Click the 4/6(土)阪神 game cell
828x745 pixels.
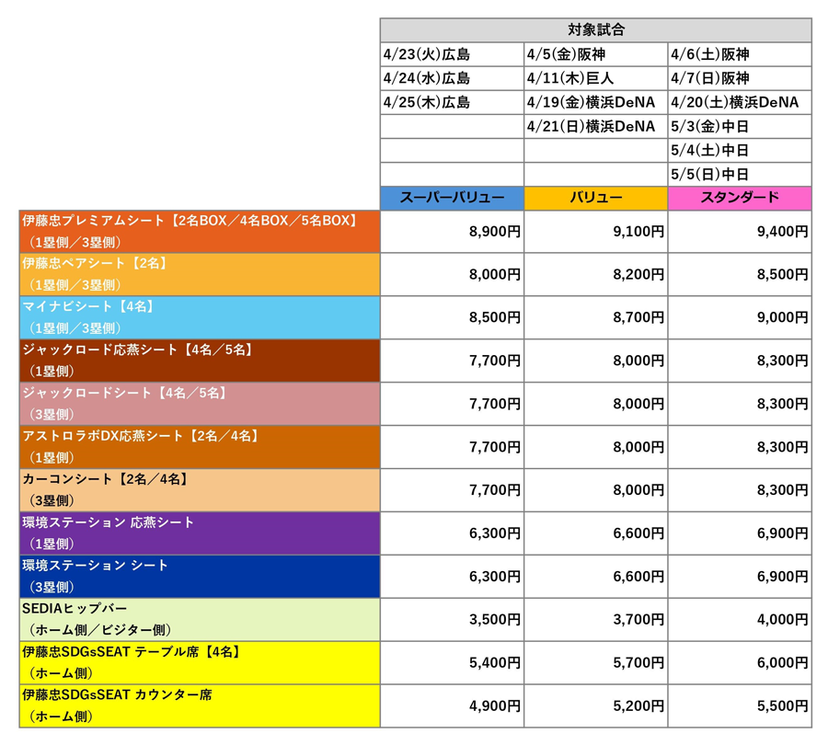click(740, 54)
